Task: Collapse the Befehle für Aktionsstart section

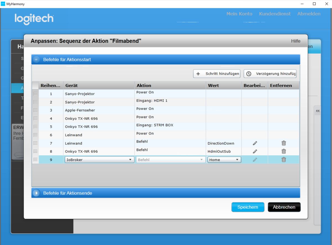Action: pos(36,59)
